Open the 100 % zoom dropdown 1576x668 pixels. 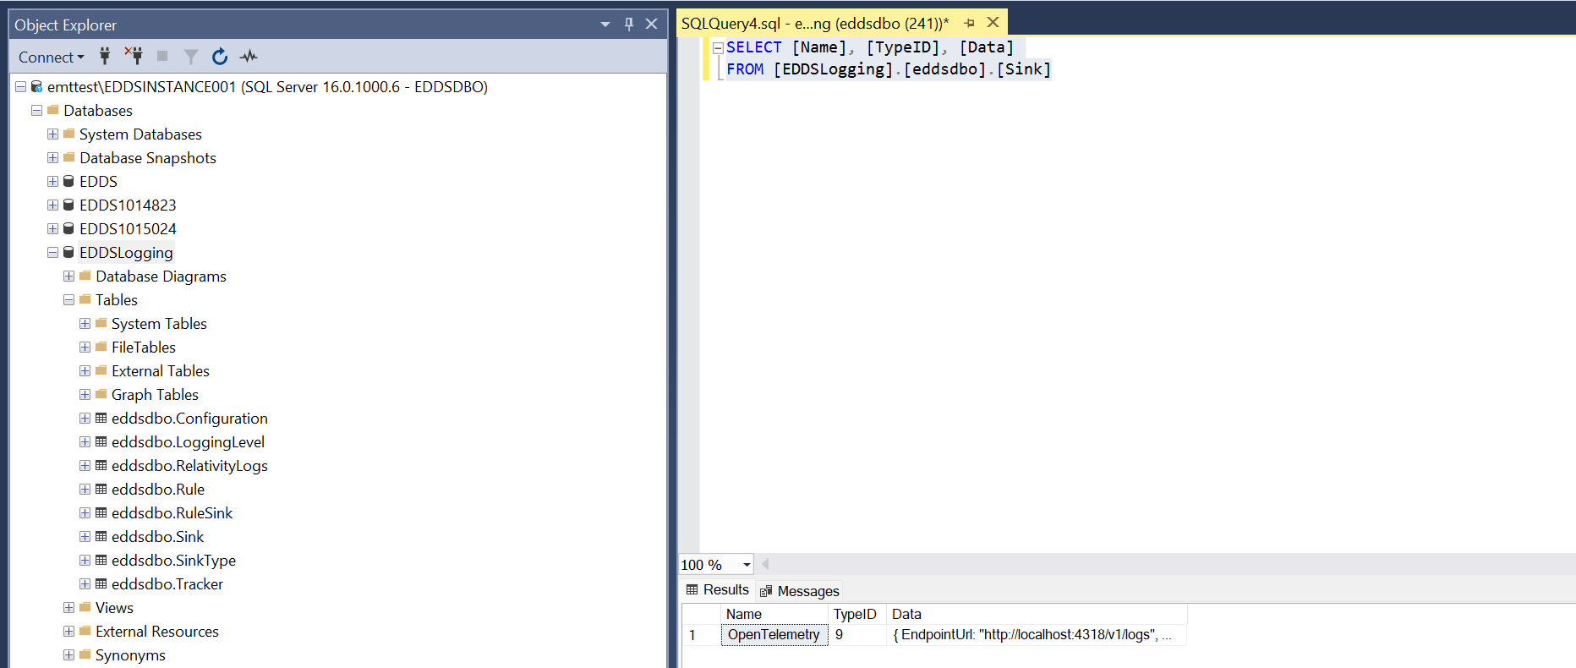click(x=747, y=565)
